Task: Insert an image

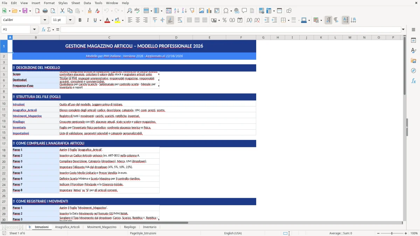Action: point(202,11)
